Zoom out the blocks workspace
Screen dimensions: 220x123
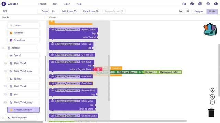[212, 102]
